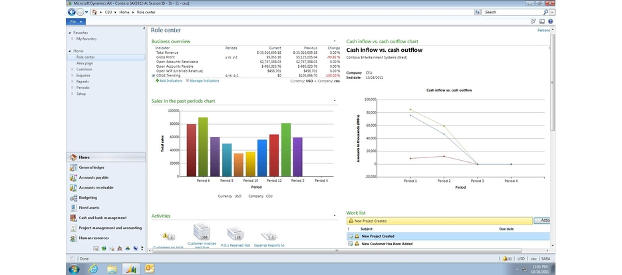Open the Fixed assets module

point(106,208)
